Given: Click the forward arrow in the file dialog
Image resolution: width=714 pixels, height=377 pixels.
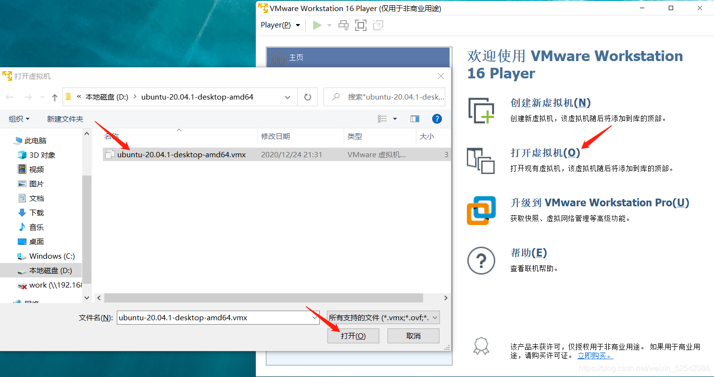Looking at the screenshot, I should coord(28,97).
